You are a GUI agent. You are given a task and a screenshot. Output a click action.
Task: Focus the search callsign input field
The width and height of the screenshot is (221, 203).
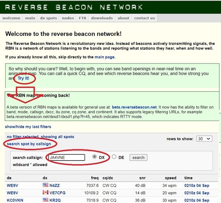click(67, 157)
